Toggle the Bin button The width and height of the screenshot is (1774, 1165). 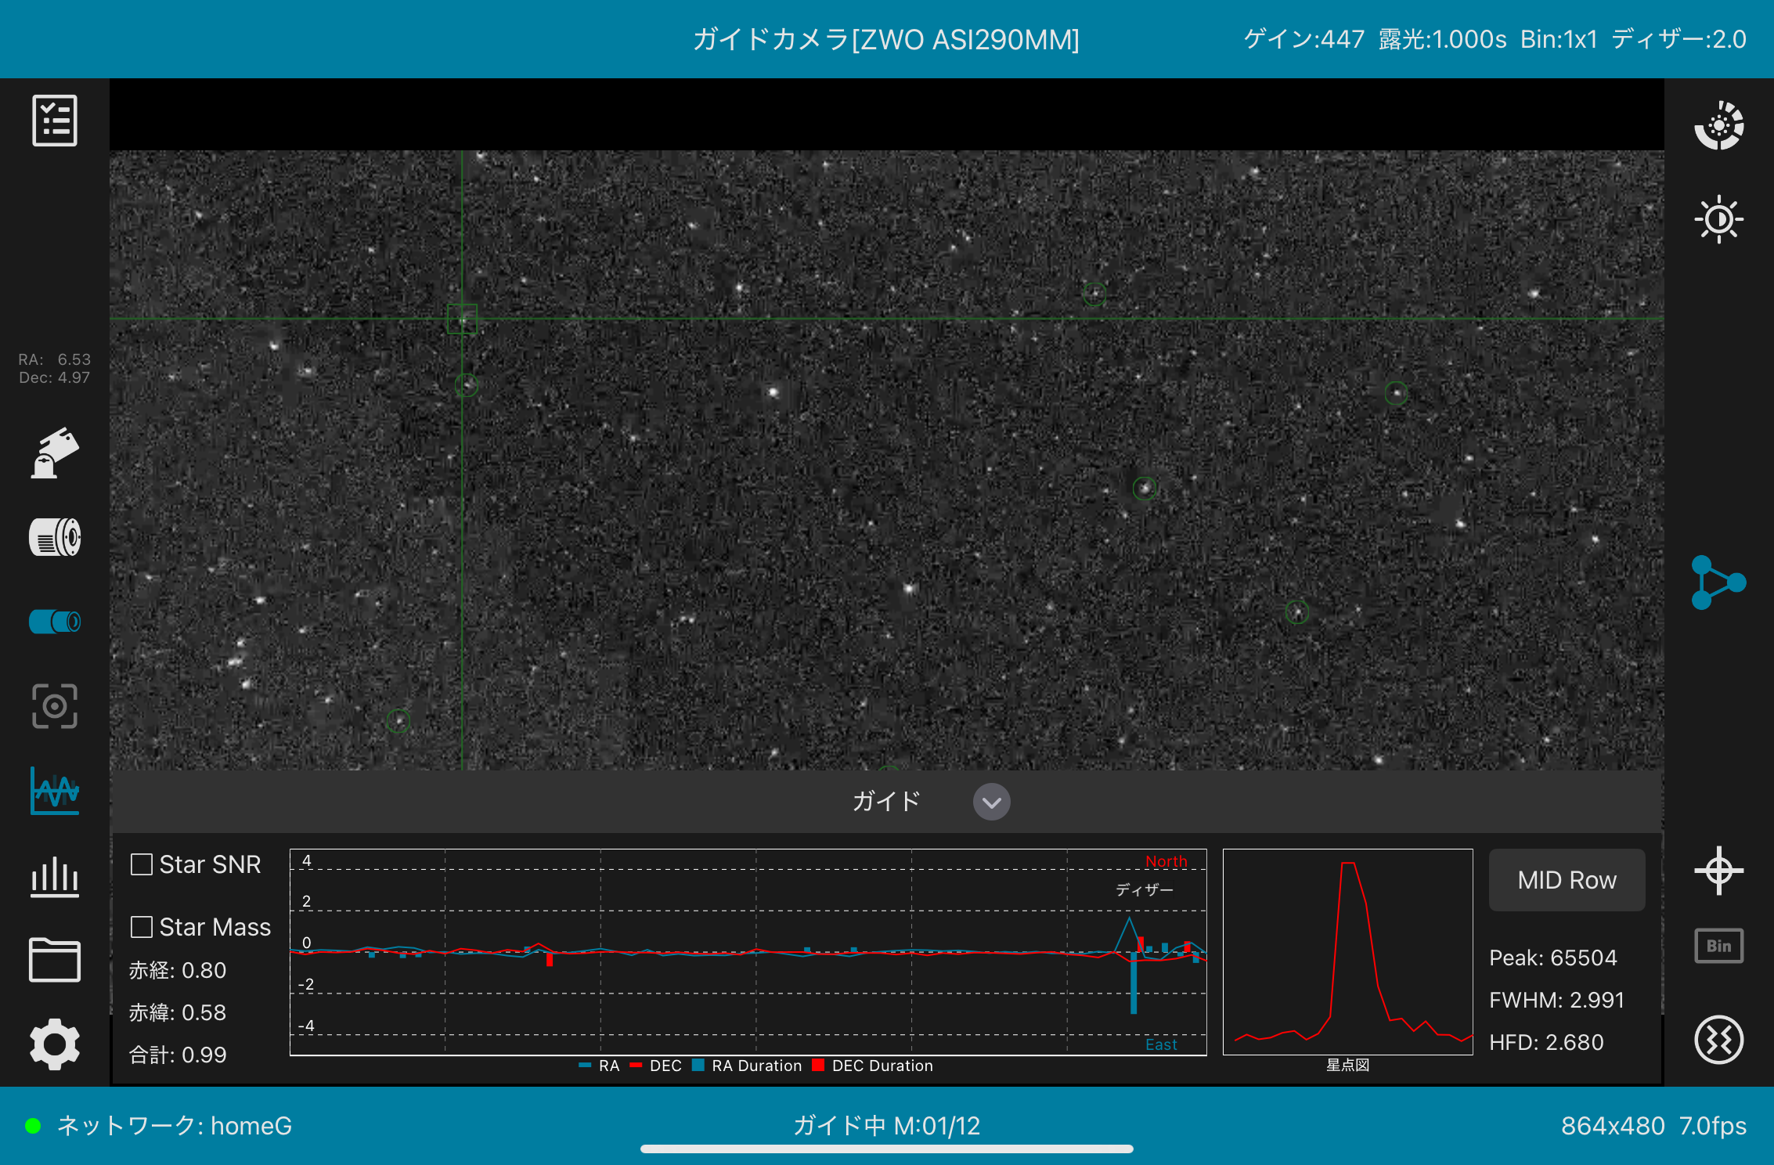point(1718,946)
